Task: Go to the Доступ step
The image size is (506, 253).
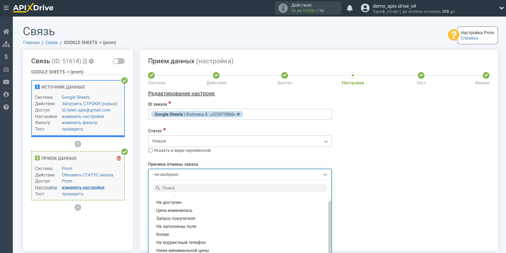Action: point(285,75)
